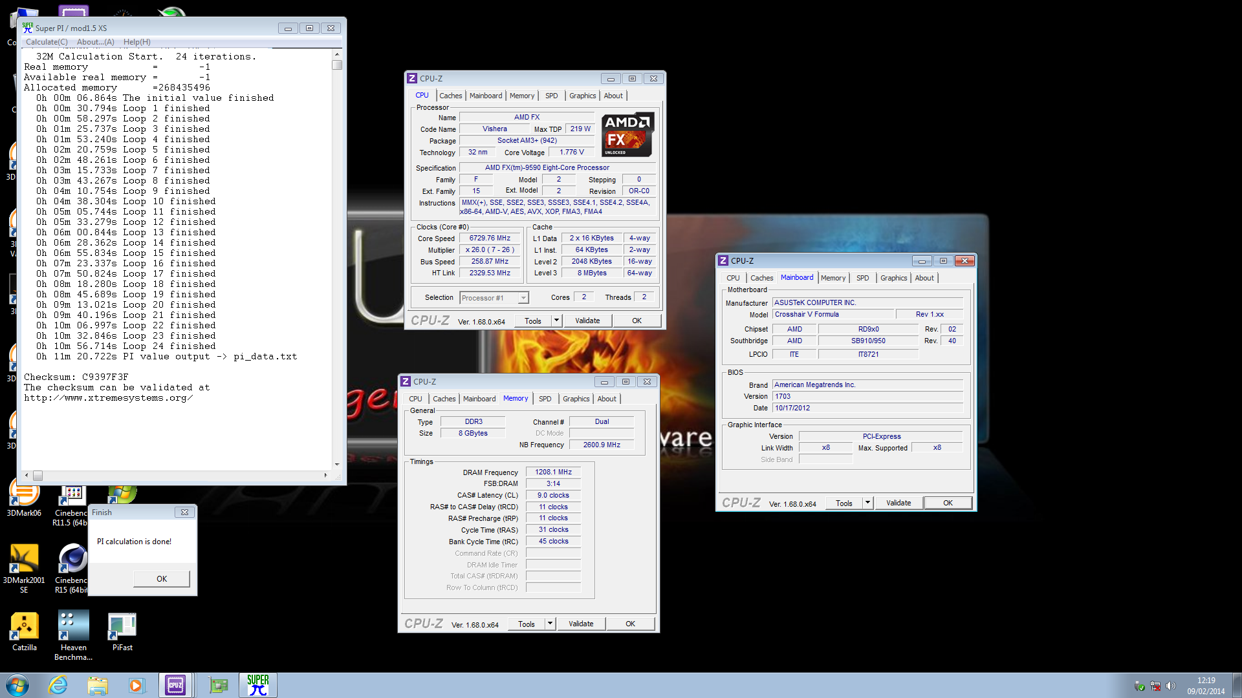This screenshot has height=698, width=1242.
Task: Open Internet Explorer from taskbar
Action: [58, 685]
